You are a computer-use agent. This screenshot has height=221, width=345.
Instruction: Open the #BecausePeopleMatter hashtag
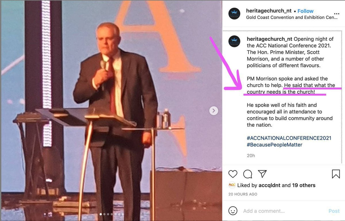(274, 145)
